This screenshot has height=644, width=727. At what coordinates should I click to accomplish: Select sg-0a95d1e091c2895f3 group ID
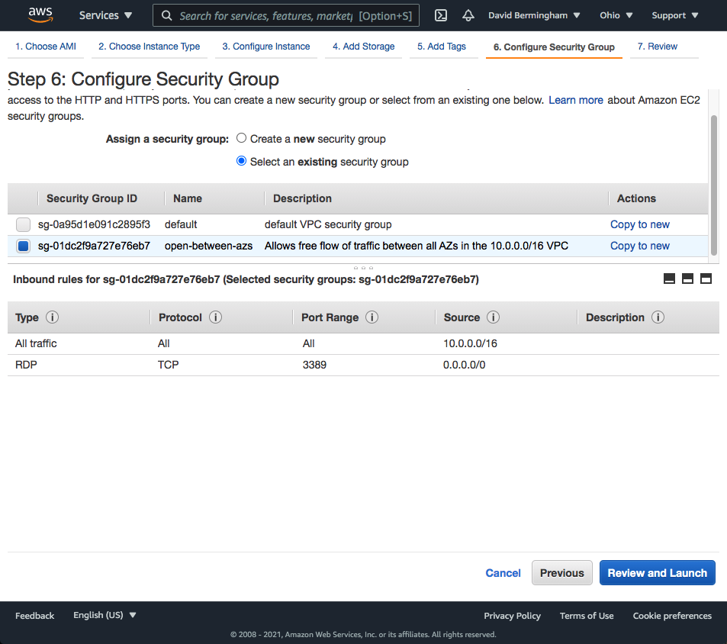pos(94,224)
